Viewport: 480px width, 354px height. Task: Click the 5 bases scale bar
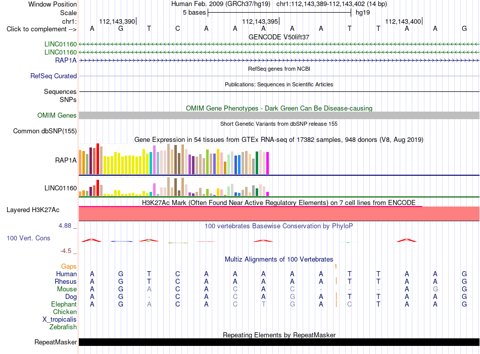pyautogui.click(x=279, y=13)
